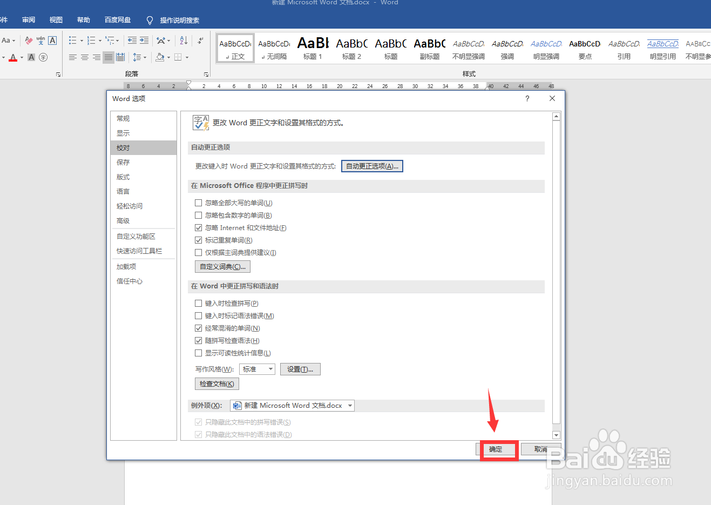The width and height of the screenshot is (711, 505).
Task: Toggle Character Shading icon
Action: tap(31, 57)
